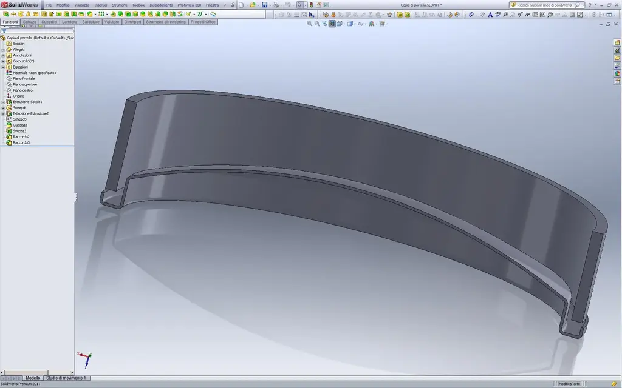The height and width of the screenshot is (388, 622).
Task: Switch to the Lamiera tab
Action: tap(69, 22)
